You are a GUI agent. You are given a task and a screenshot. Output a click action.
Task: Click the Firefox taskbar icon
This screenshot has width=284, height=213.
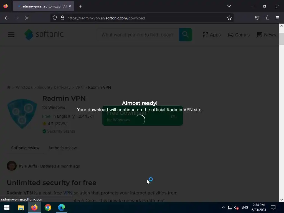pos(34,207)
